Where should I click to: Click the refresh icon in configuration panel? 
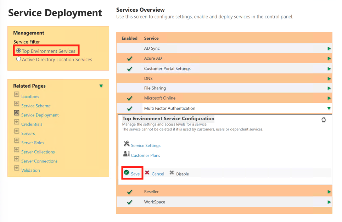click(324, 120)
